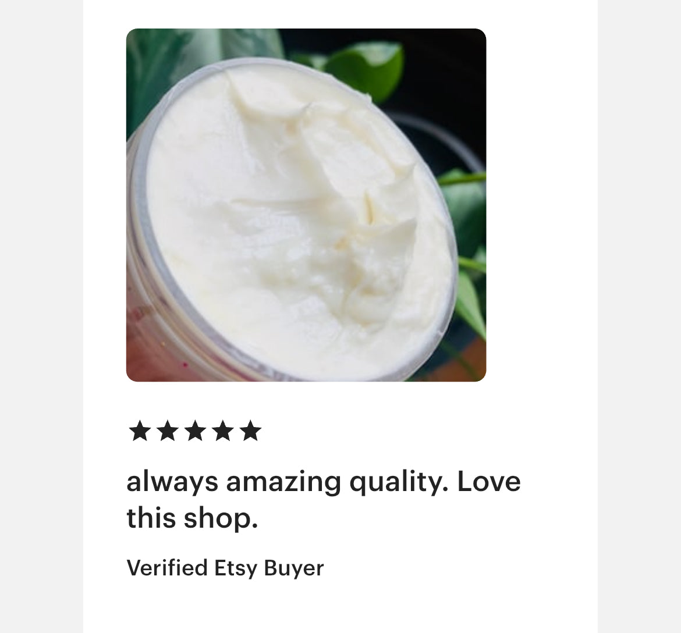Open the whipped body butter review photo
This screenshot has height=633, width=681.
306,205
